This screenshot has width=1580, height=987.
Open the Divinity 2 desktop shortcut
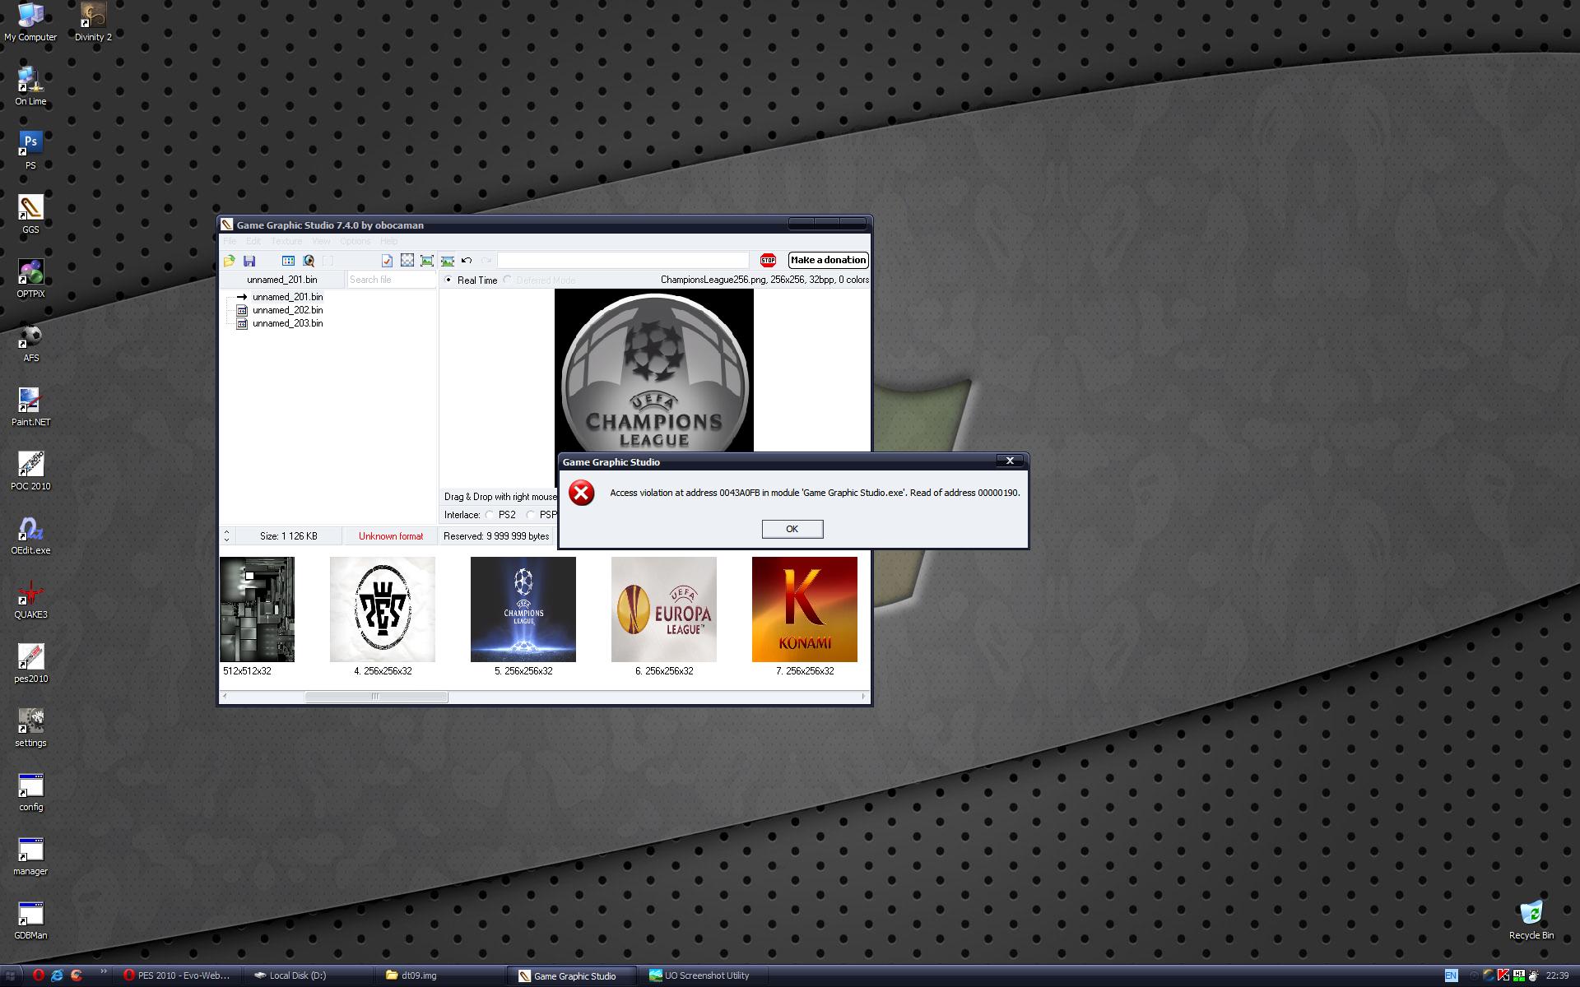(x=93, y=22)
